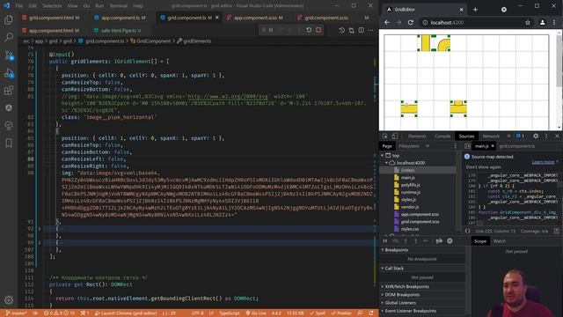This screenshot has height=317, width=563.
Task: Switch to the Watch tab in debugger
Action: (500, 241)
